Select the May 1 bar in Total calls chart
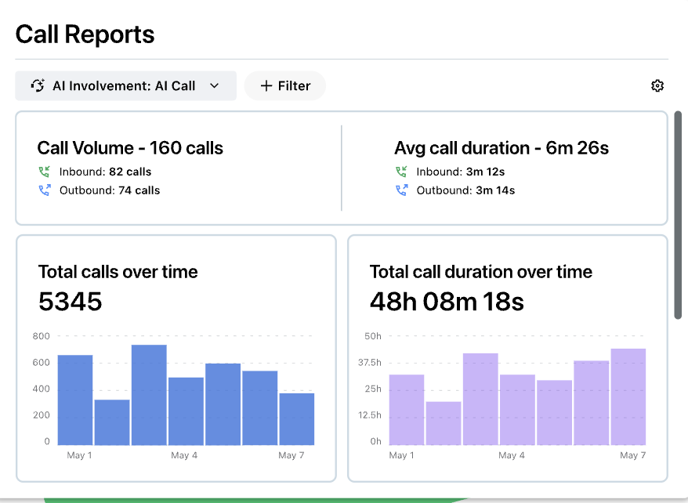The image size is (688, 503). (x=75, y=400)
